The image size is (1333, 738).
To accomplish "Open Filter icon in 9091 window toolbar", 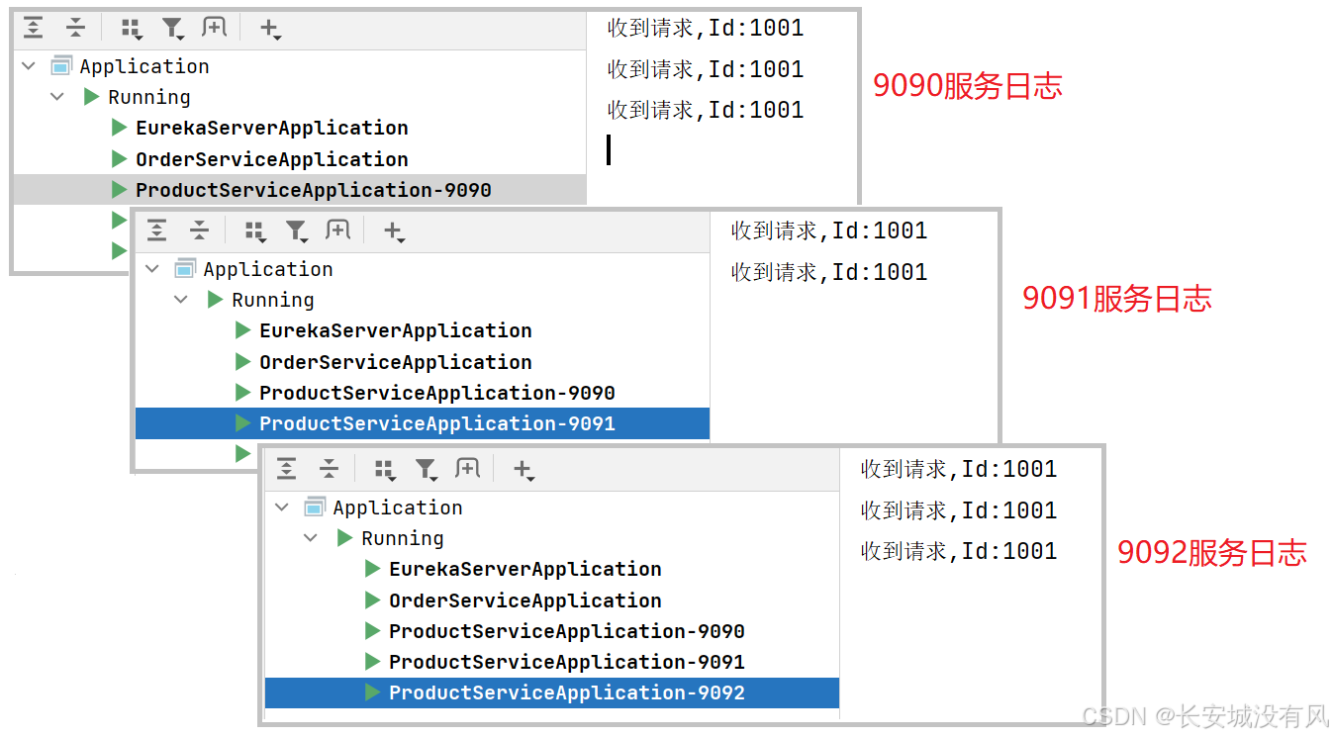I will click(x=297, y=231).
